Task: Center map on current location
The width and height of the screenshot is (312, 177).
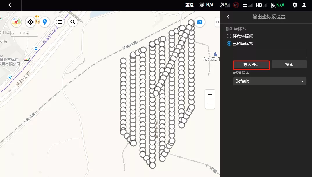Action: tap(31, 22)
